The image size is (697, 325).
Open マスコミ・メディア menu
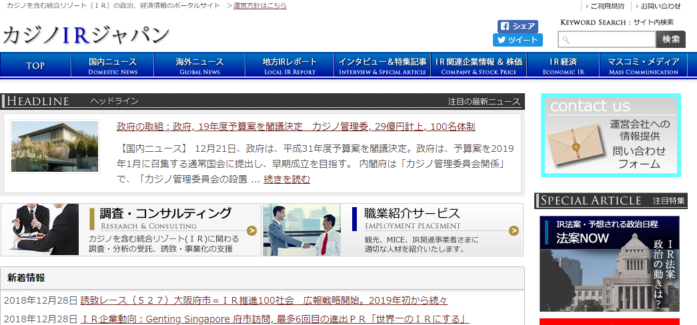[x=643, y=65]
